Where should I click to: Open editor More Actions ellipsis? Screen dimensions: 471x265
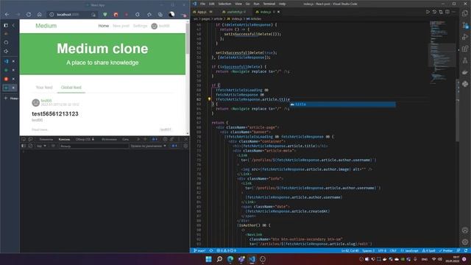click(454, 12)
